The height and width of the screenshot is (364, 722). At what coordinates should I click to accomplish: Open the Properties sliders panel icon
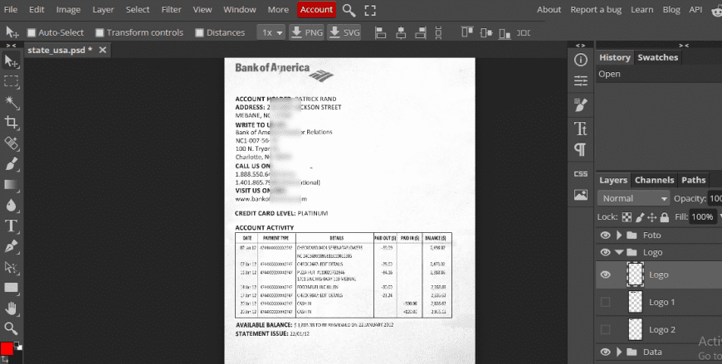581,81
